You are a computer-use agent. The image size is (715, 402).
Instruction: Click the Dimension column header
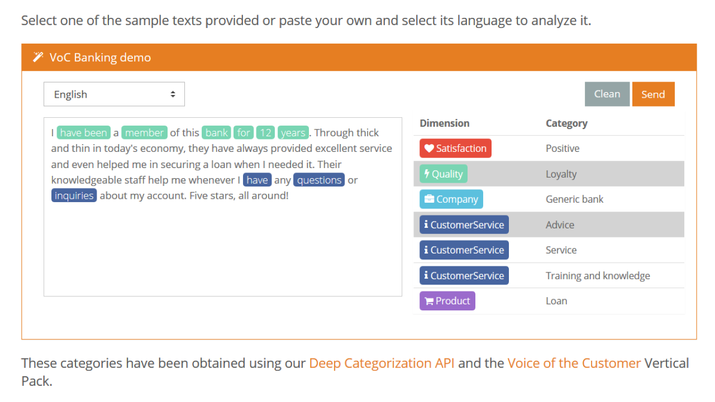pos(445,123)
